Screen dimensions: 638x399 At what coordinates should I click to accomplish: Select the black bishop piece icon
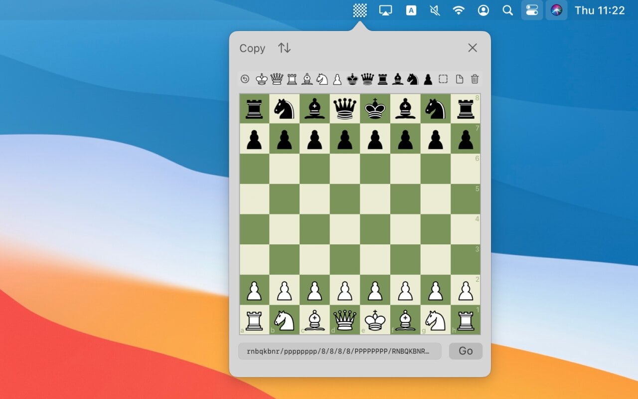pos(397,79)
